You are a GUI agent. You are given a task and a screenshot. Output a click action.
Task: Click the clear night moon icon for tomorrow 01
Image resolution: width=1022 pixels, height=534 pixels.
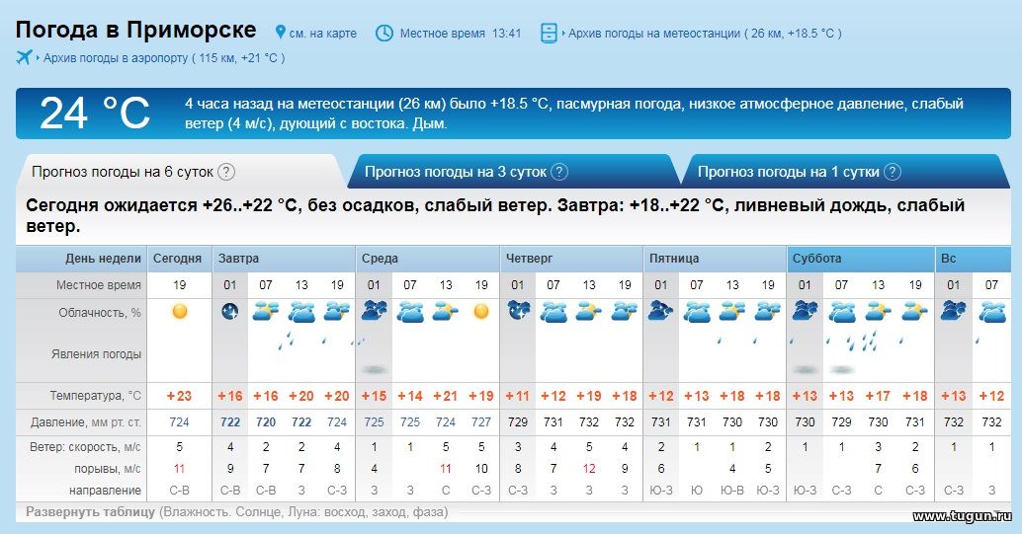tap(230, 312)
